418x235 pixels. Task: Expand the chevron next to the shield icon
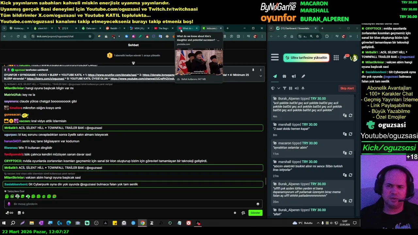[x=279, y=88]
